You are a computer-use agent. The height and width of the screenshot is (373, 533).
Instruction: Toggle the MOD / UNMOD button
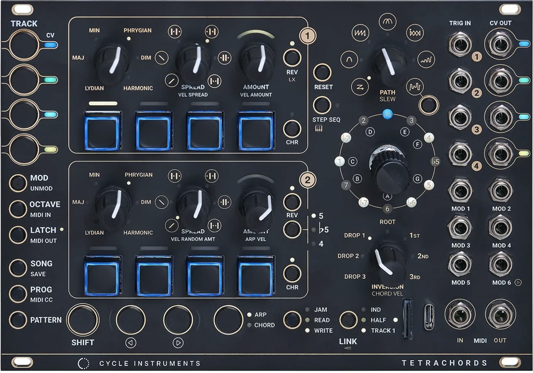click(x=18, y=183)
